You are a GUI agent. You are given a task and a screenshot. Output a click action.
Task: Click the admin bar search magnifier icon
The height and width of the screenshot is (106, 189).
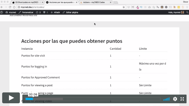click(x=187, y=13)
